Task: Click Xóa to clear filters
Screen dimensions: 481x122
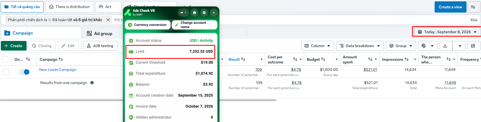Action: point(473,20)
